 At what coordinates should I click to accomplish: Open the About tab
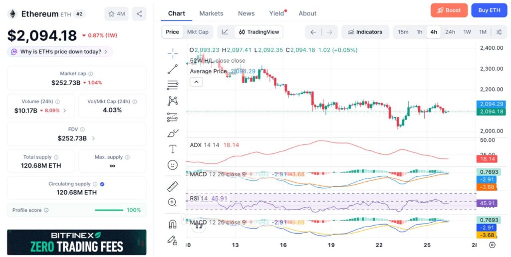pyautogui.click(x=307, y=13)
